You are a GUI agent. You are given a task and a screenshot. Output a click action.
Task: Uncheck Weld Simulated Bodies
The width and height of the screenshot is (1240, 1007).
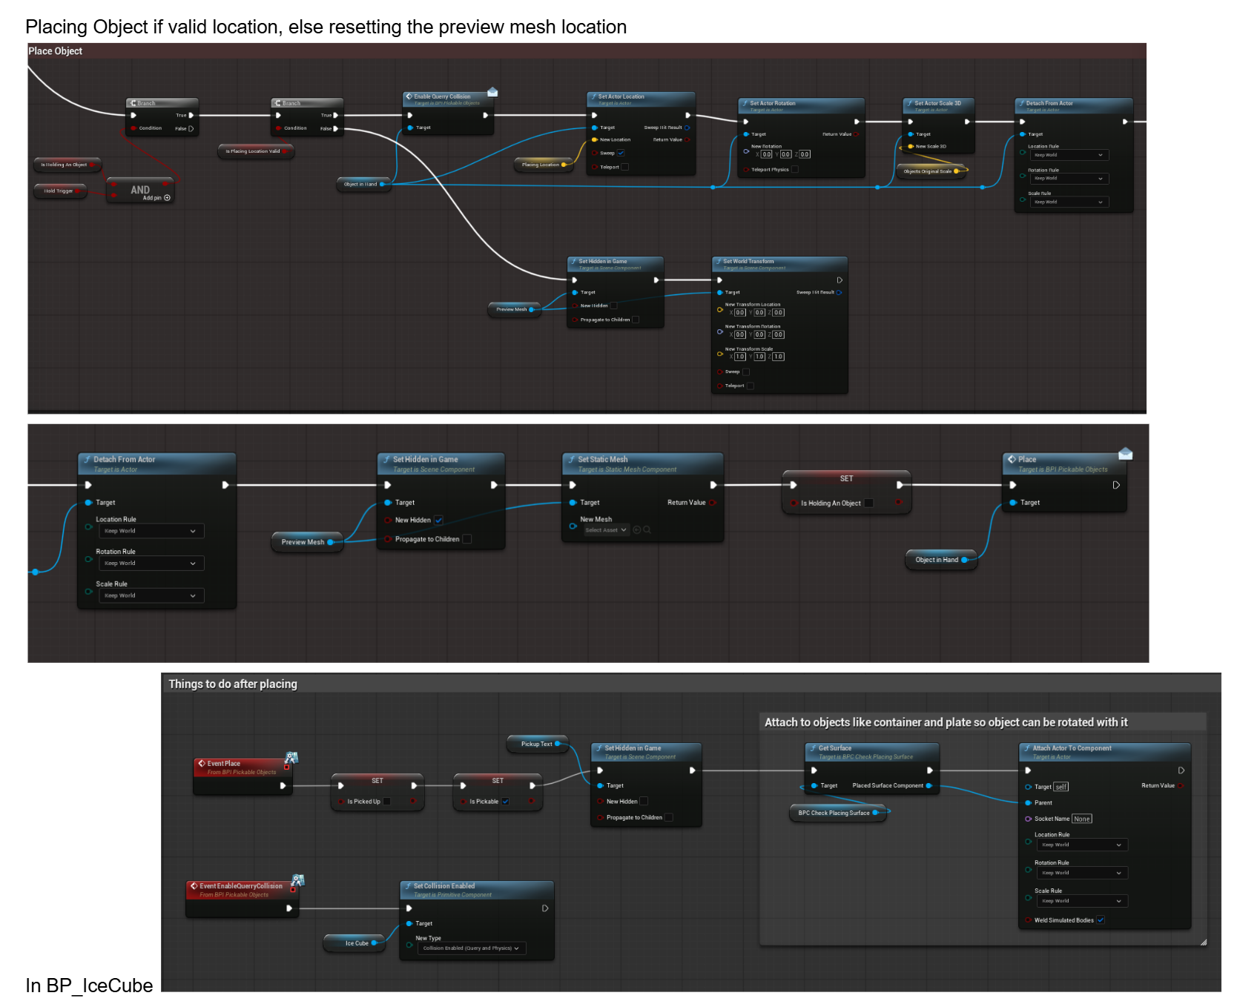pos(1101,920)
